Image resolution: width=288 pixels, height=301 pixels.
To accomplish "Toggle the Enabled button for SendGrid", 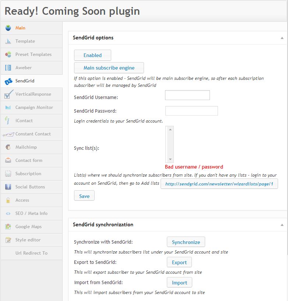I will (92, 55).
